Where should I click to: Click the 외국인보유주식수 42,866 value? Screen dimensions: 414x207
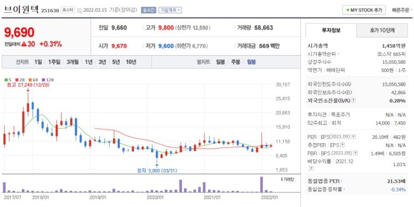click(x=398, y=92)
